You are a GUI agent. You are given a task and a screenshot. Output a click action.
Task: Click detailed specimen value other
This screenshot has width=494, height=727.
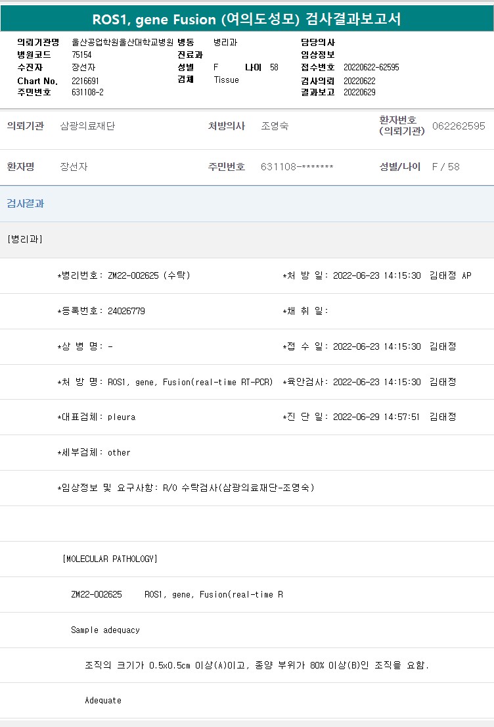tap(119, 452)
